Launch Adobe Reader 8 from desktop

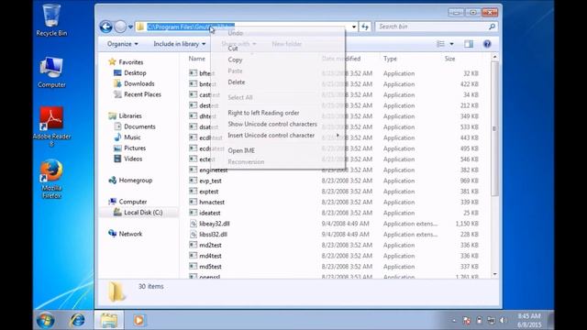point(51,126)
